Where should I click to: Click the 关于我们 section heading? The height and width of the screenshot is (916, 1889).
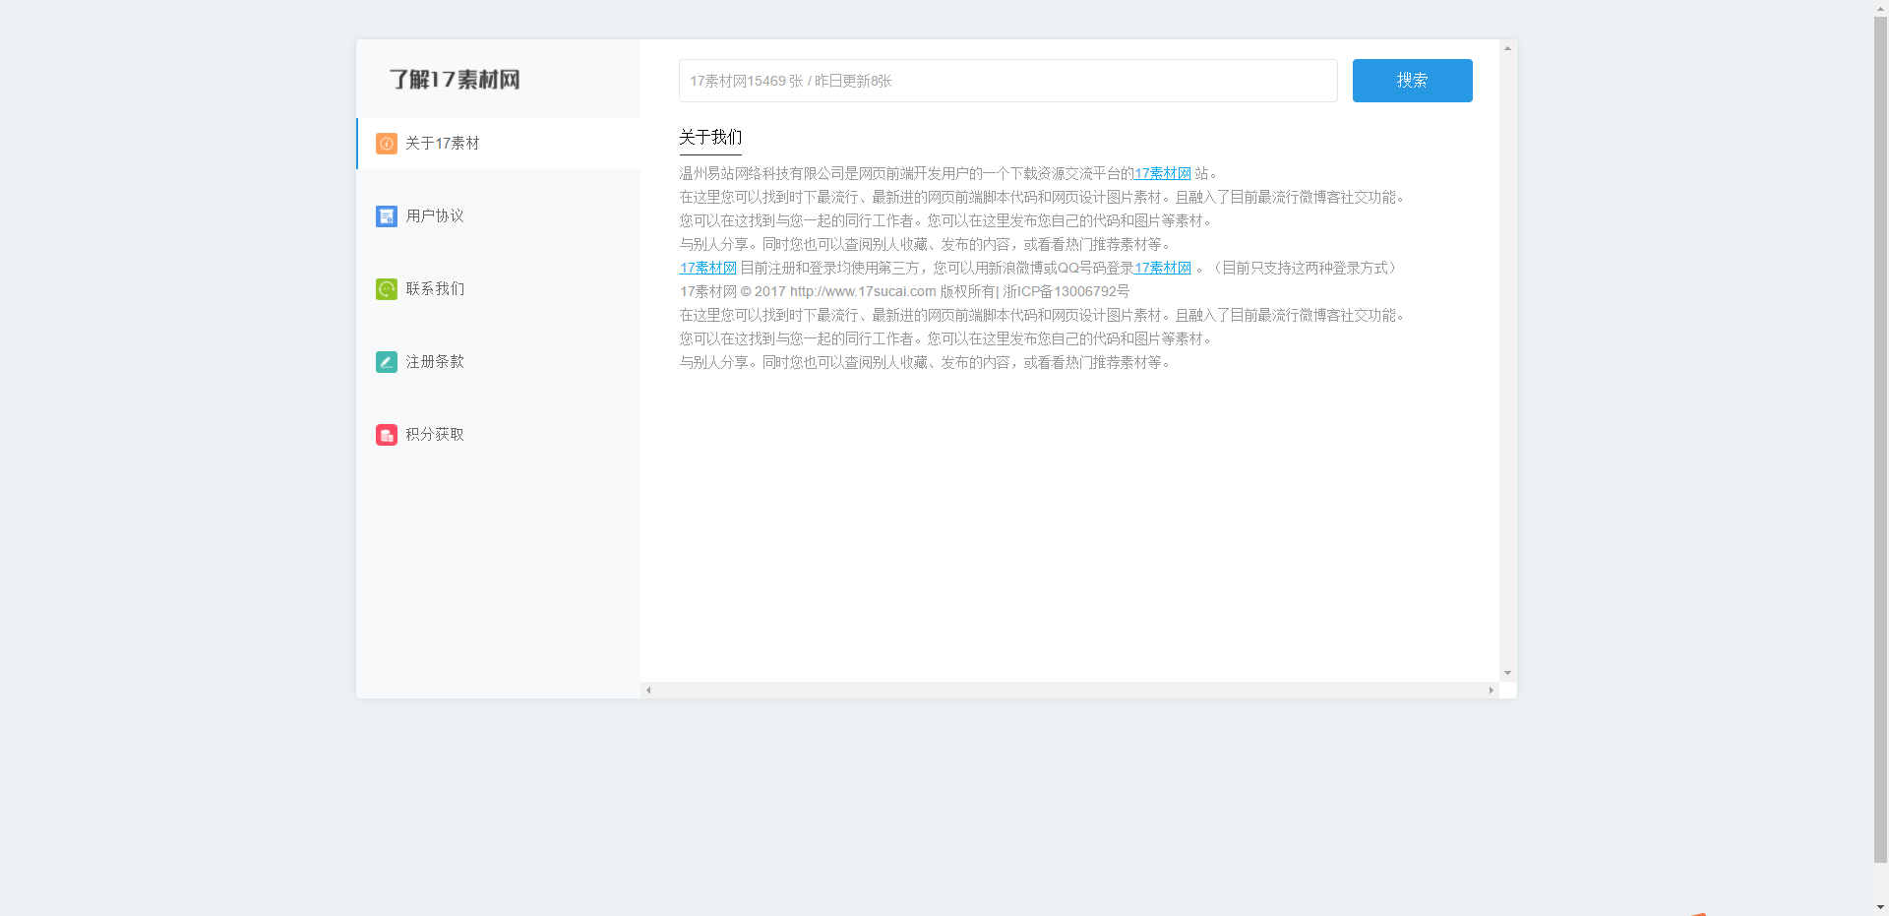pyautogui.click(x=710, y=138)
